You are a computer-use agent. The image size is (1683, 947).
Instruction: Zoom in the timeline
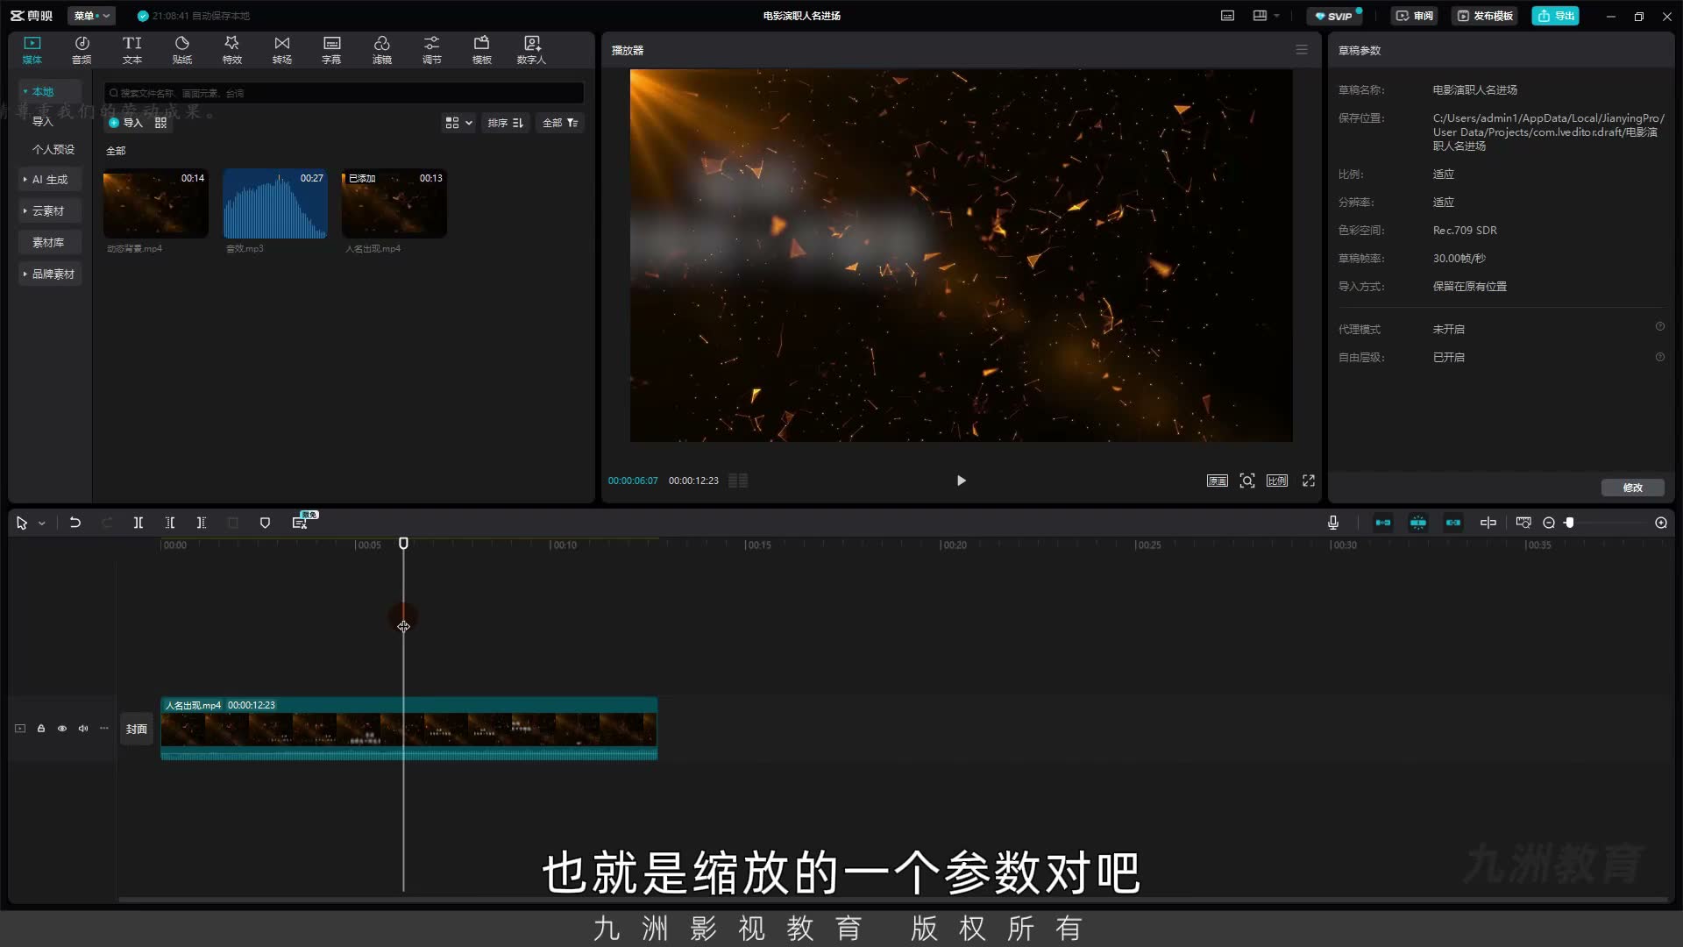(x=1661, y=523)
